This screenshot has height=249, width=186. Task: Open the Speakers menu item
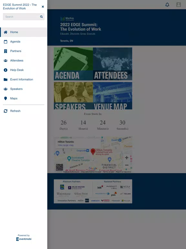pos(24,89)
